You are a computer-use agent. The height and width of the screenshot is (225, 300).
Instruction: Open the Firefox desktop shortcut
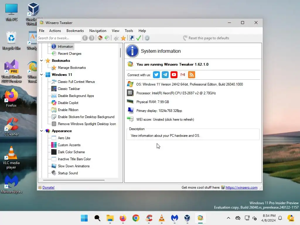click(x=11, y=98)
